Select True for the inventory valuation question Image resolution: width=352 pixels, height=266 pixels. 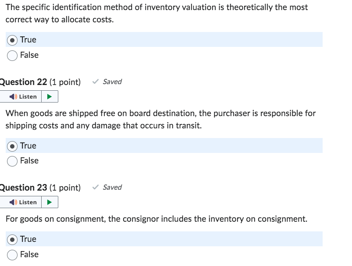click(11, 39)
